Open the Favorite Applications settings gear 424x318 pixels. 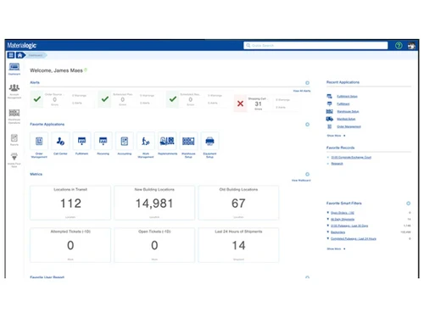(x=307, y=125)
